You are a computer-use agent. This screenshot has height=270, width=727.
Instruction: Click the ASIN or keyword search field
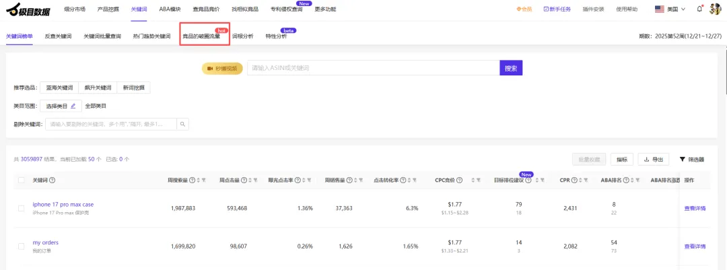click(x=373, y=69)
